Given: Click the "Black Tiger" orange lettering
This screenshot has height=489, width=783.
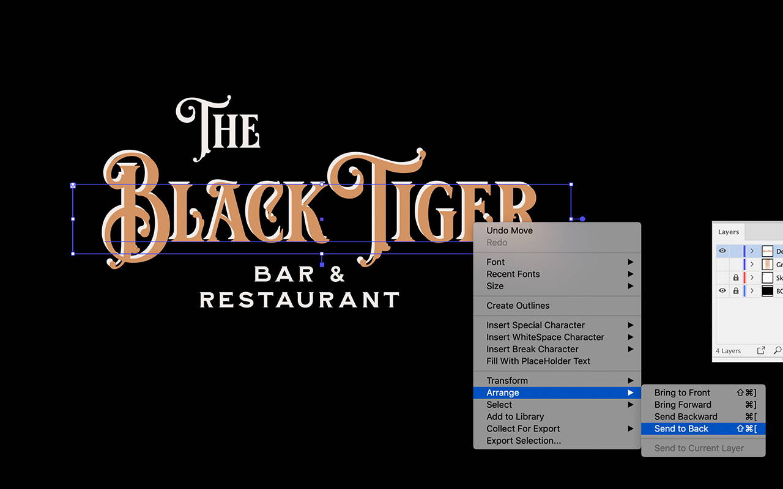Looking at the screenshot, I should [320, 208].
